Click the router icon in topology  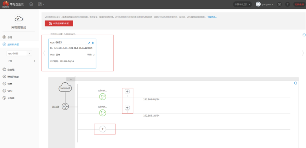[x=65, y=106]
